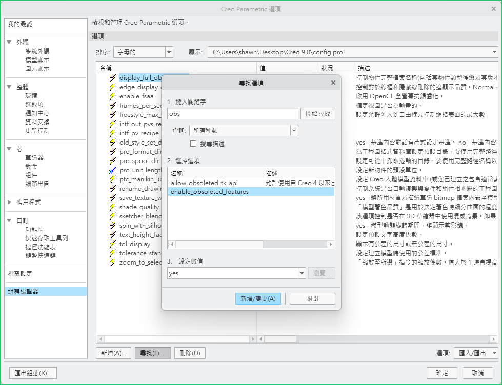Expand the 應用程式 section

pyautogui.click(x=10, y=202)
